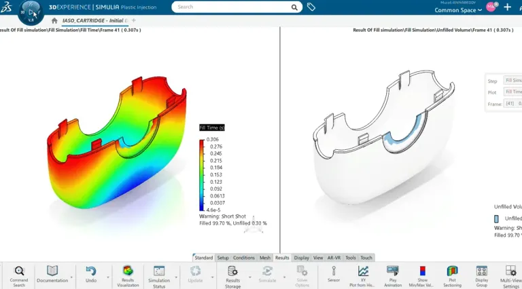Click the Fill Time (s) legend title
This screenshot has height=289, width=522.
[212, 128]
